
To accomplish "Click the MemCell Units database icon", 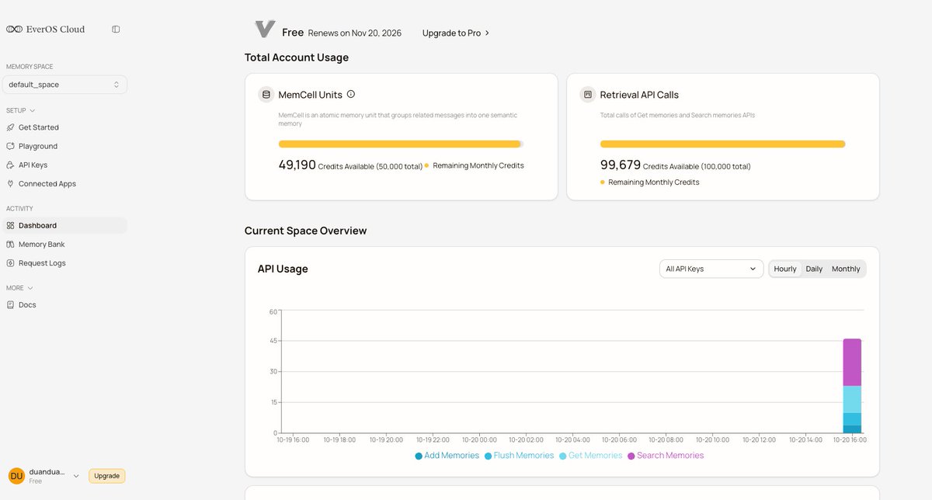I will point(266,95).
